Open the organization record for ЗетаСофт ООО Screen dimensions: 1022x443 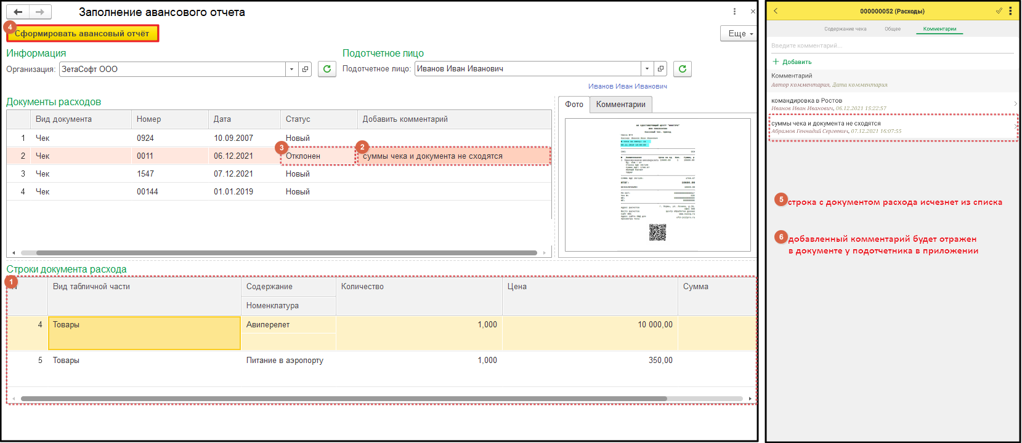coord(305,69)
